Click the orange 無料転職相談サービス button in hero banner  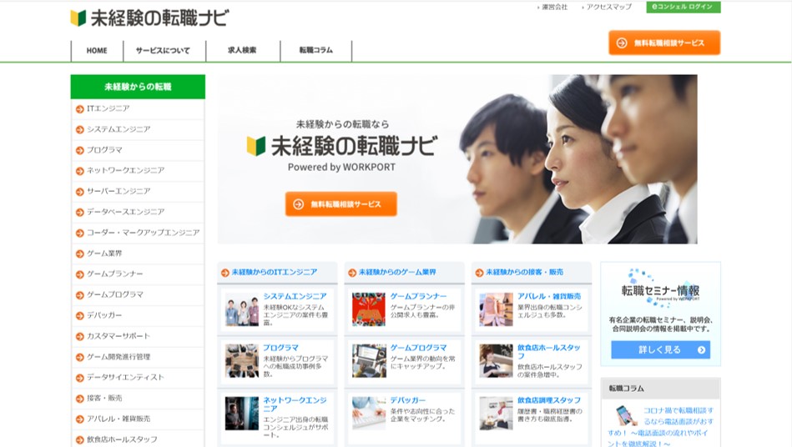pos(341,204)
